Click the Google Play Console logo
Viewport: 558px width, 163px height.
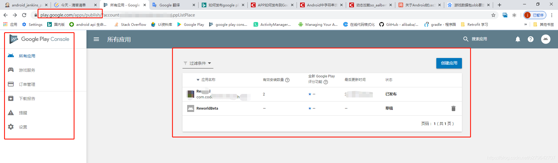click(x=40, y=39)
